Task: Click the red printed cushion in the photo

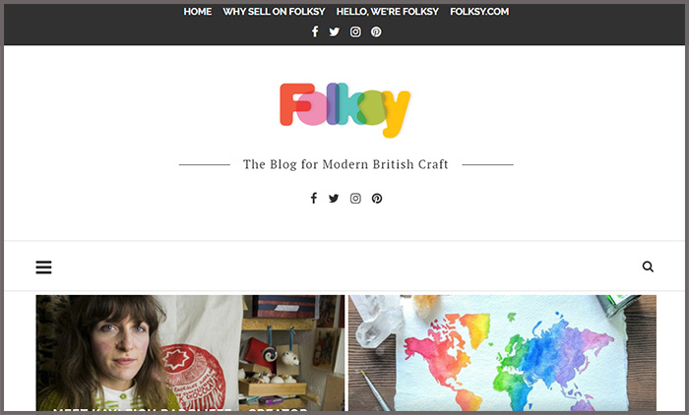Action: [193, 378]
